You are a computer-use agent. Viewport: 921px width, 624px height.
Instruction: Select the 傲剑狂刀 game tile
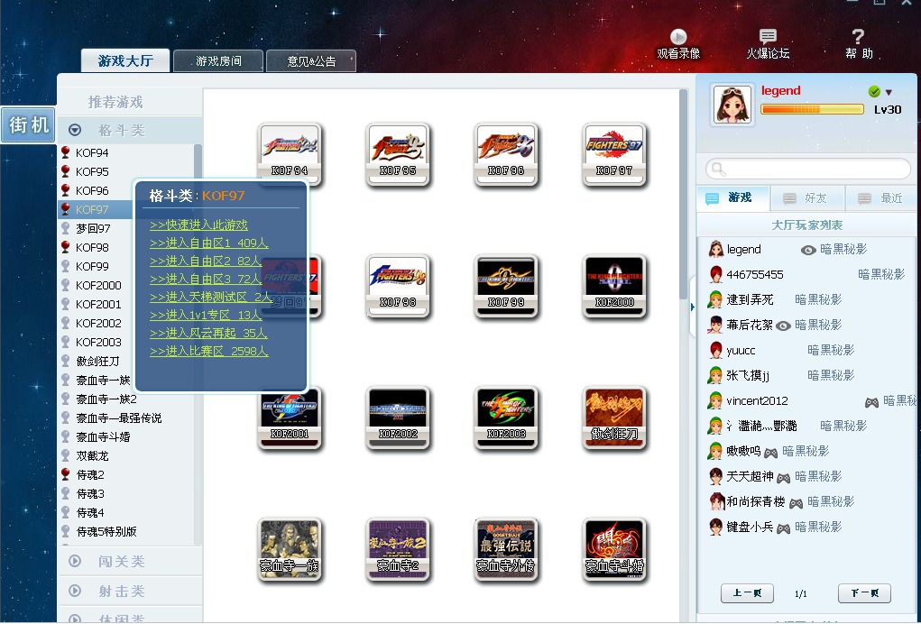[x=613, y=418]
